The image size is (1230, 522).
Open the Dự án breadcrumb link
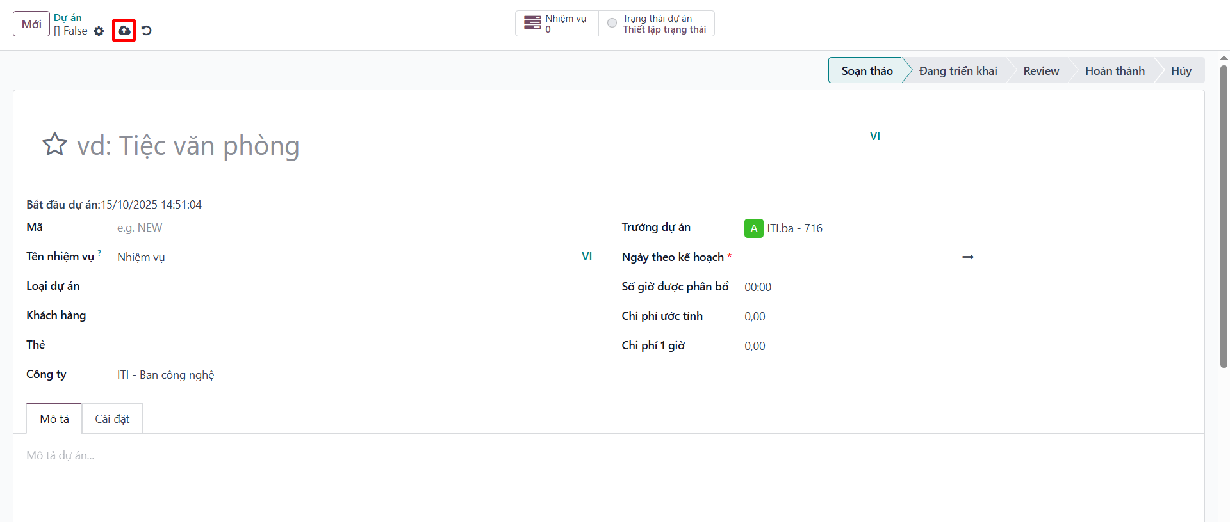click(68, 18)
